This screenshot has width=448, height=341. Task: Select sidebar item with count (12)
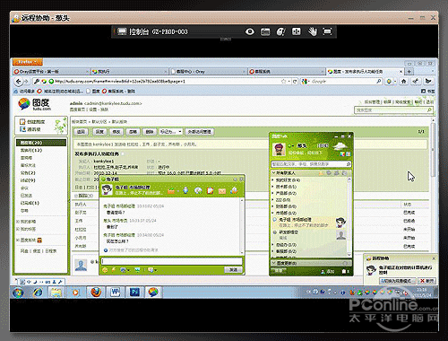tap(30, 150)
